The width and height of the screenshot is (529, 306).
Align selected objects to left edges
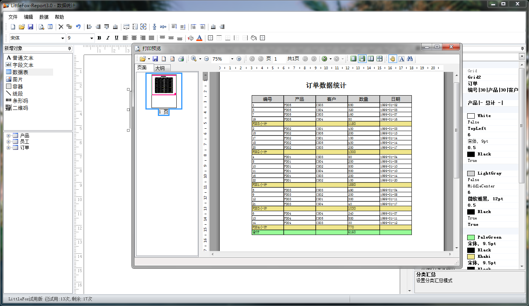coord(89,27)
